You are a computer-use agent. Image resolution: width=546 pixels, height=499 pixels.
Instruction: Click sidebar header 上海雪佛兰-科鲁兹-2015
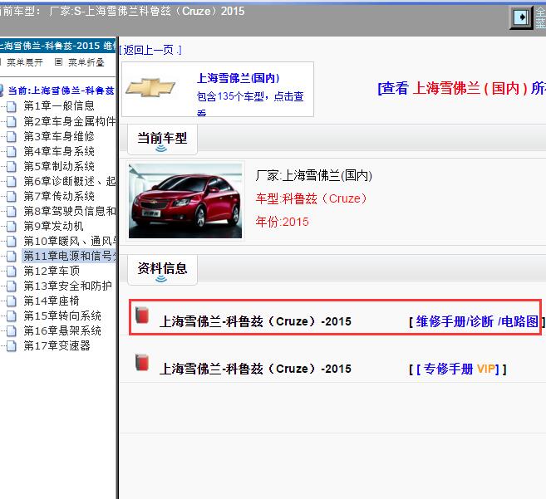tap(57, 46)
